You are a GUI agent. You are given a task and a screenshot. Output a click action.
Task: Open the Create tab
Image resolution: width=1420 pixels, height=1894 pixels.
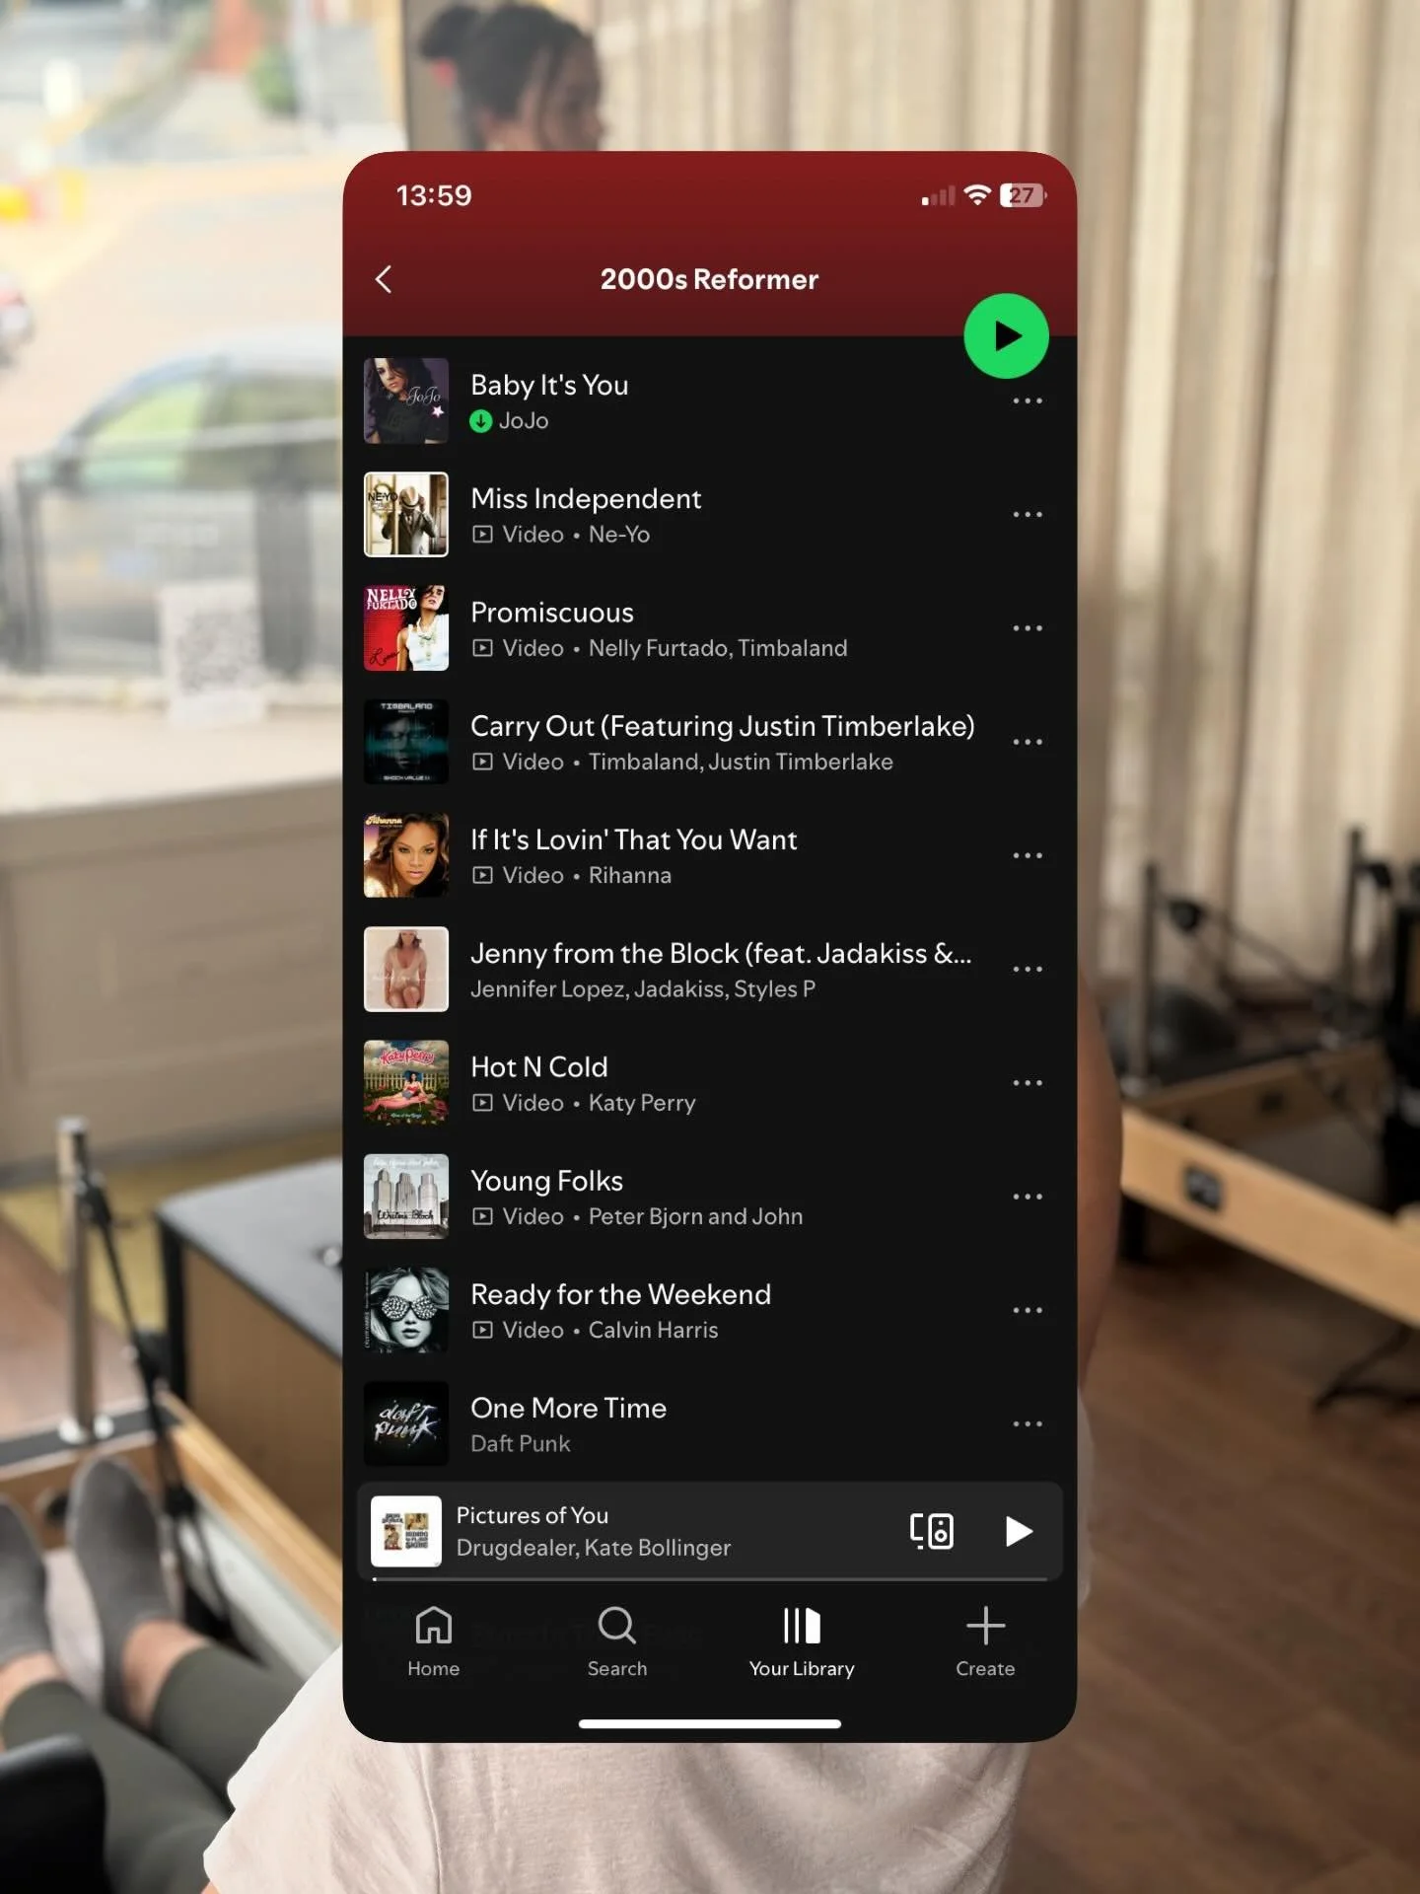[x=985, y=1641]
